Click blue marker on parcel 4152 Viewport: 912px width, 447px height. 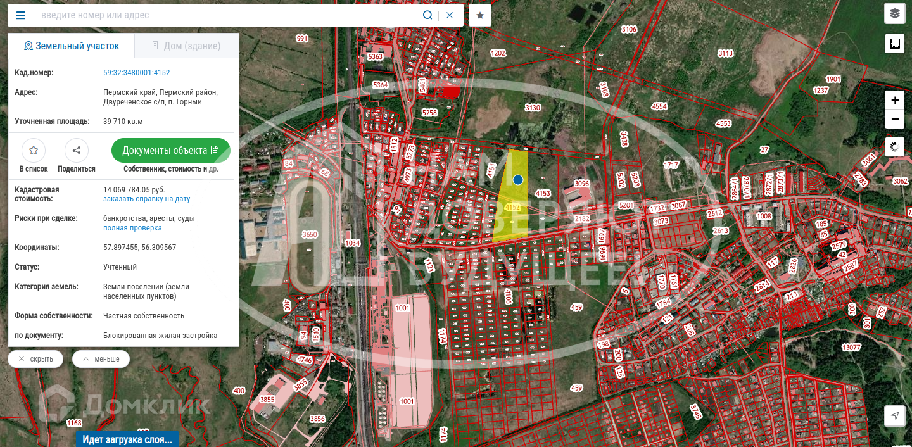(x=518, y=180)
